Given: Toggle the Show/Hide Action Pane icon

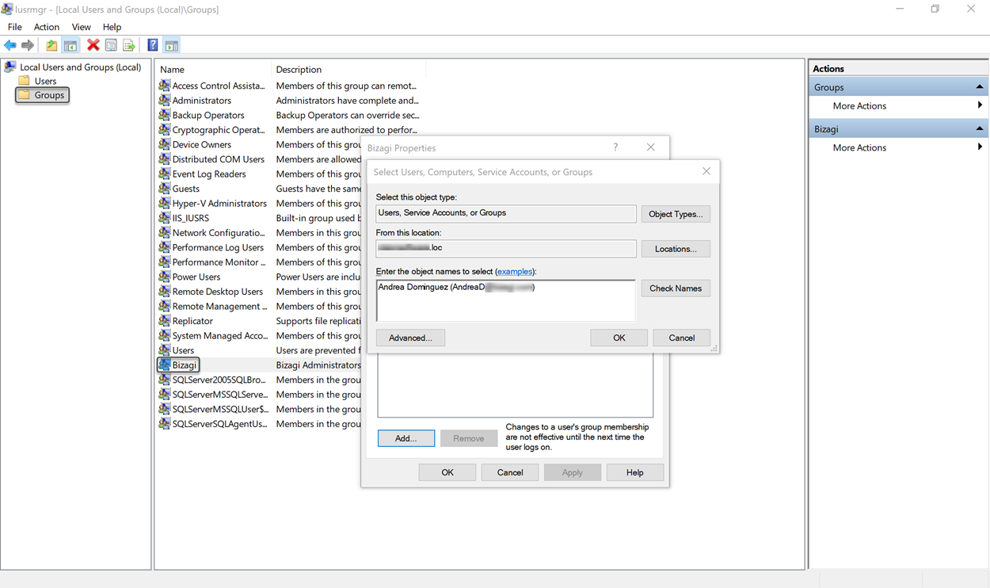Looking at the screenshot, I should point(171,45).
